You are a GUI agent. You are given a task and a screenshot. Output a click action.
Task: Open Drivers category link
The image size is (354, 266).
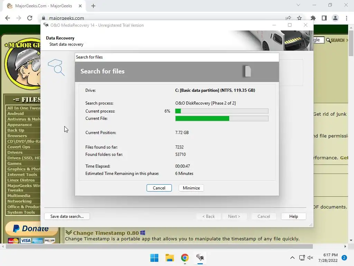(15, 152)
